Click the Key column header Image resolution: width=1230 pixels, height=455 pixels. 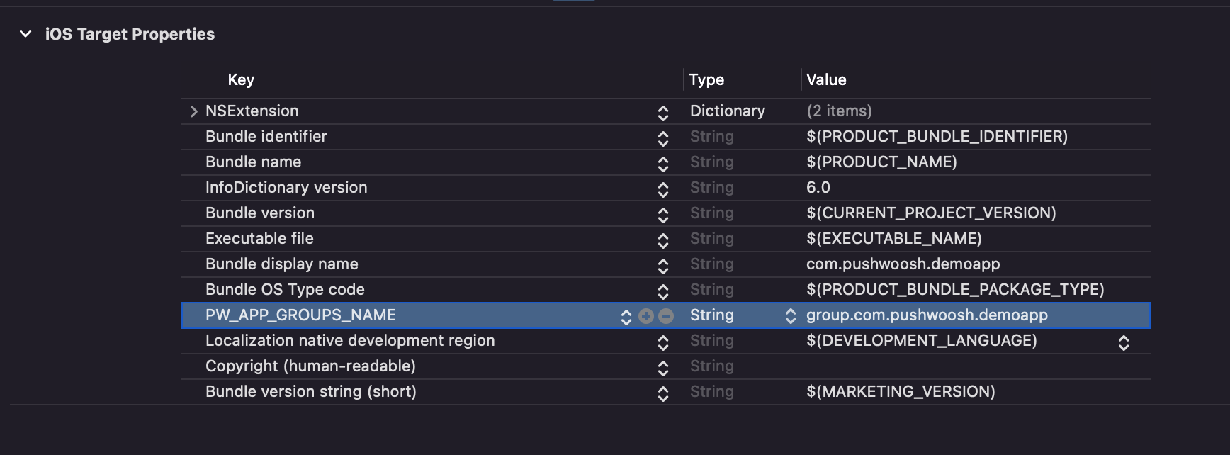[241, 79]
